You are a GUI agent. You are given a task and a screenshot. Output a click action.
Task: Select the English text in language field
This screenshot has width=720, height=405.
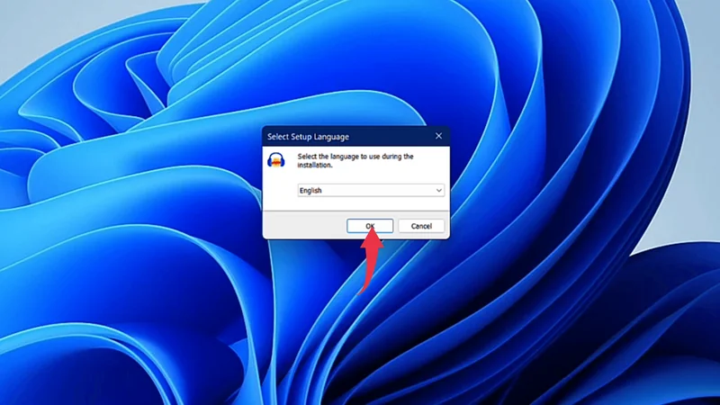(x=310, y=191)
